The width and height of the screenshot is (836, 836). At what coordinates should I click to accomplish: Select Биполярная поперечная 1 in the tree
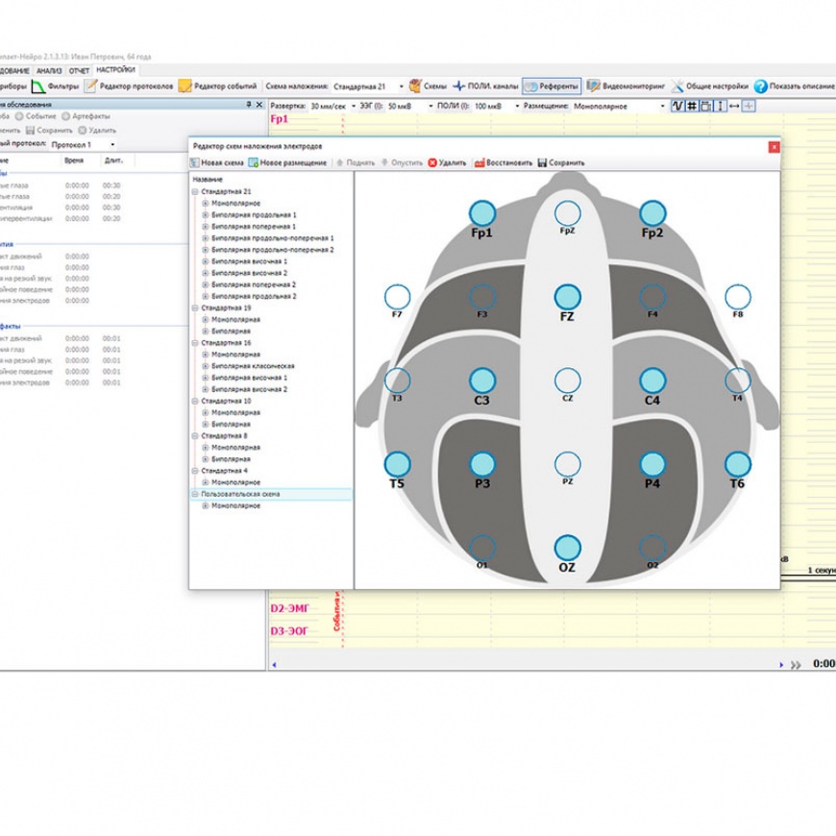[x=254, y=226]
